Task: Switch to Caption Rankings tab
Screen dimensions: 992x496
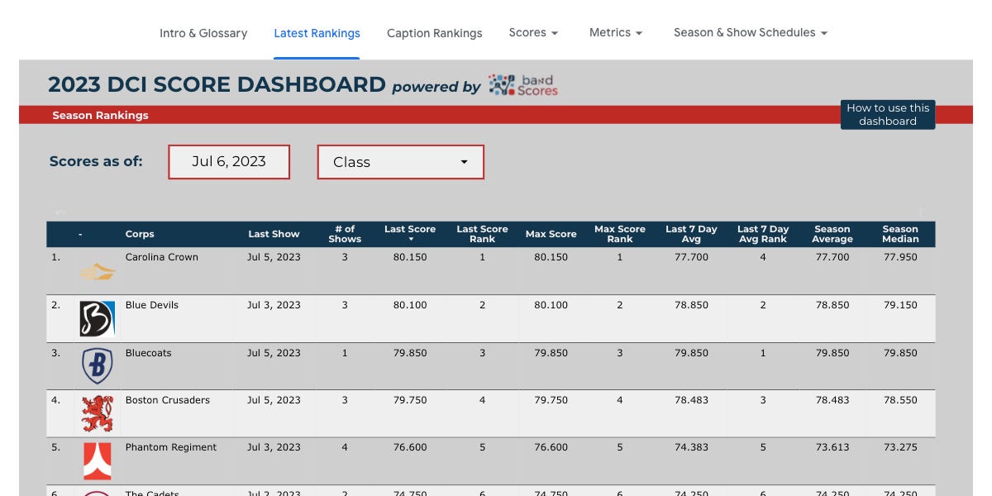Action: coord(434,33)
